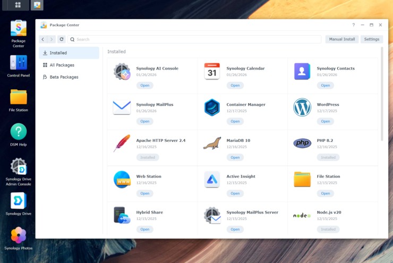This screenshot has height=263, width=393.
Task: Click the Synology Calendar package icon
Action: (x=212, y=71)
